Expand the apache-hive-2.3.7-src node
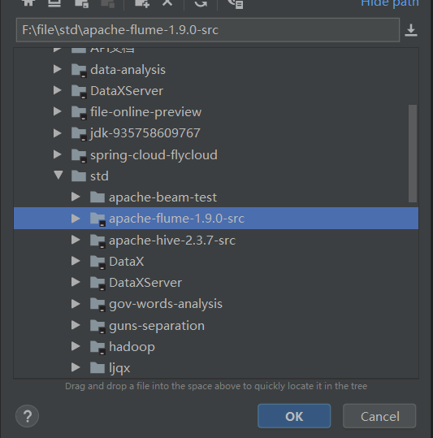The image size is (433, 438). click(x=76, y=240)
